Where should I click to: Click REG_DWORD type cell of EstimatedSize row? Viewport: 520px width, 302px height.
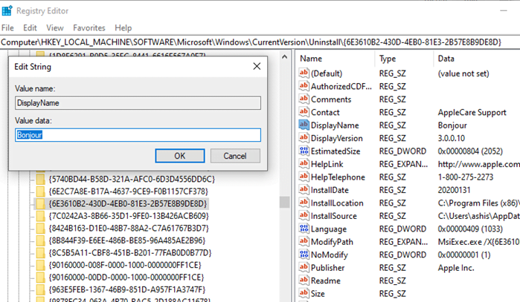402,151
